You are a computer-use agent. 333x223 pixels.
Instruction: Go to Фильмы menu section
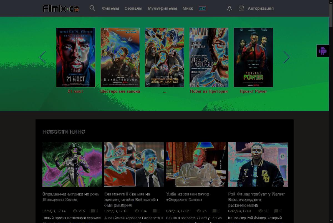pyautogui.click(x=110, y=8)
